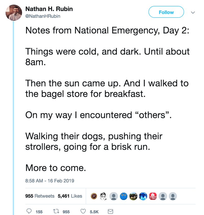Open the 8:58 AM - 16 Feb 2019 timestamp
Screen dimensions: 204x215
(x=50, y=181)
